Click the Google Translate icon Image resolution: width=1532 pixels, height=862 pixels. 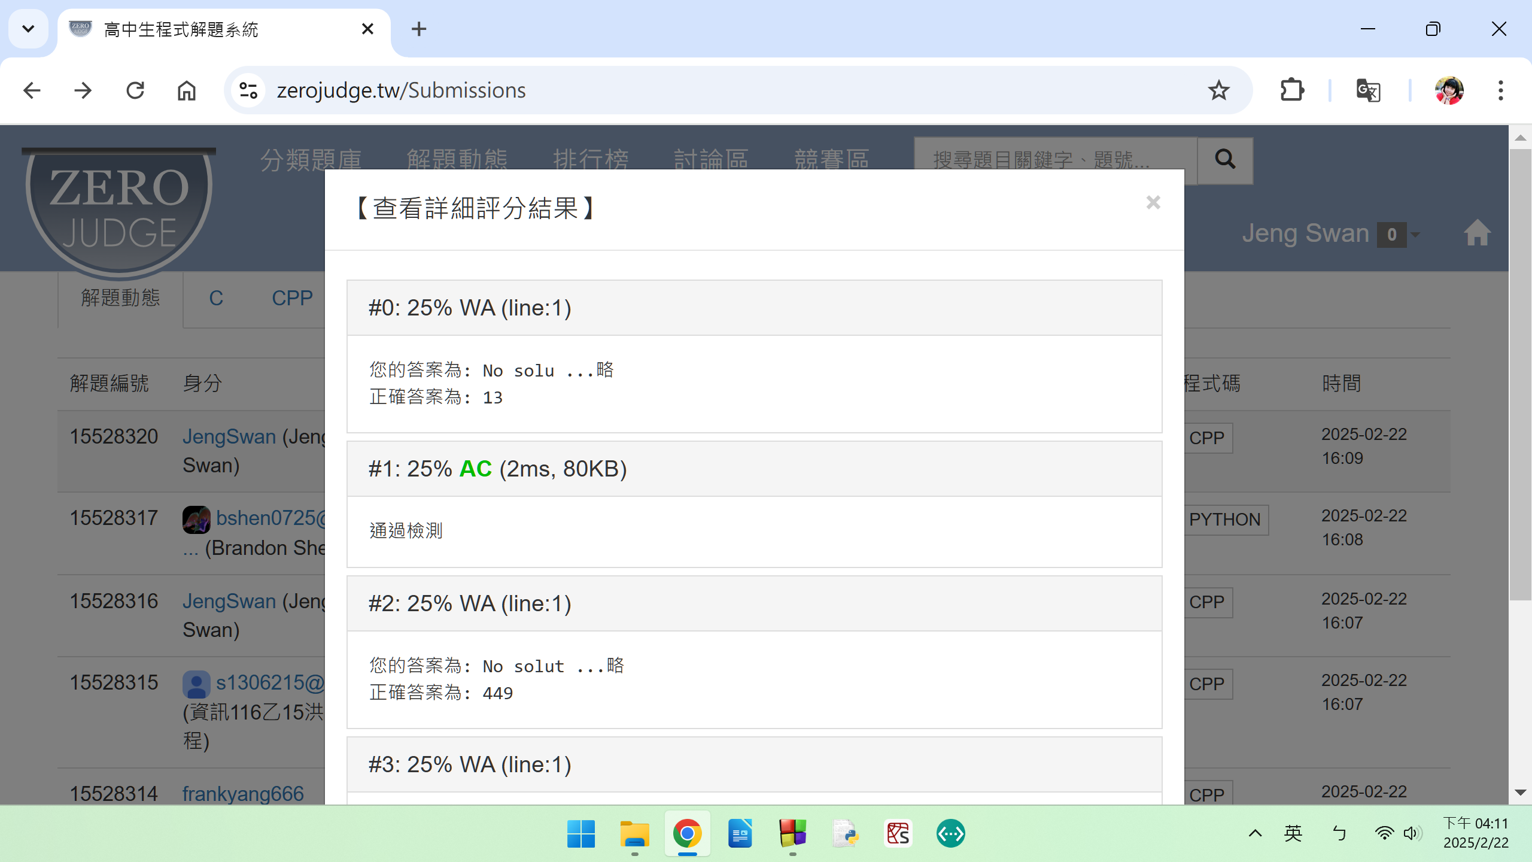coord(1368,90)
